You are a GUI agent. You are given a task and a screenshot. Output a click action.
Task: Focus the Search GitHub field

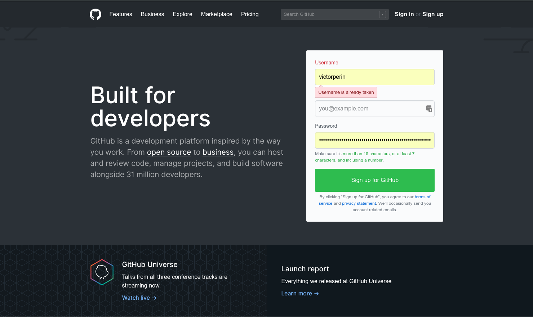[335, 14]
